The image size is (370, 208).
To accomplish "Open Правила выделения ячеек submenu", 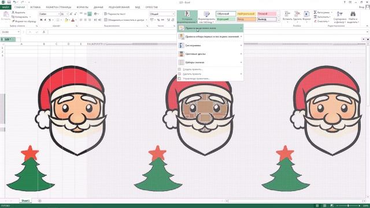I will point(210,28).
